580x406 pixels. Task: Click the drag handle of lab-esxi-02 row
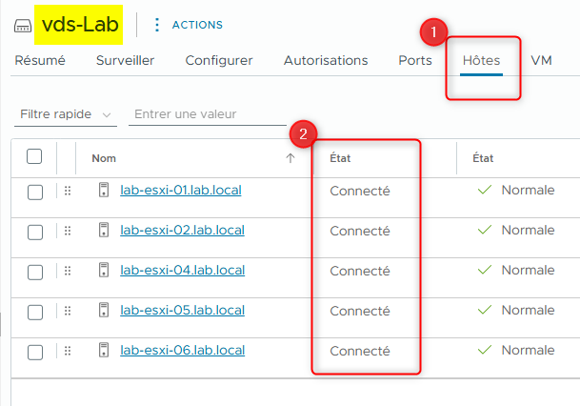[68, 231]
